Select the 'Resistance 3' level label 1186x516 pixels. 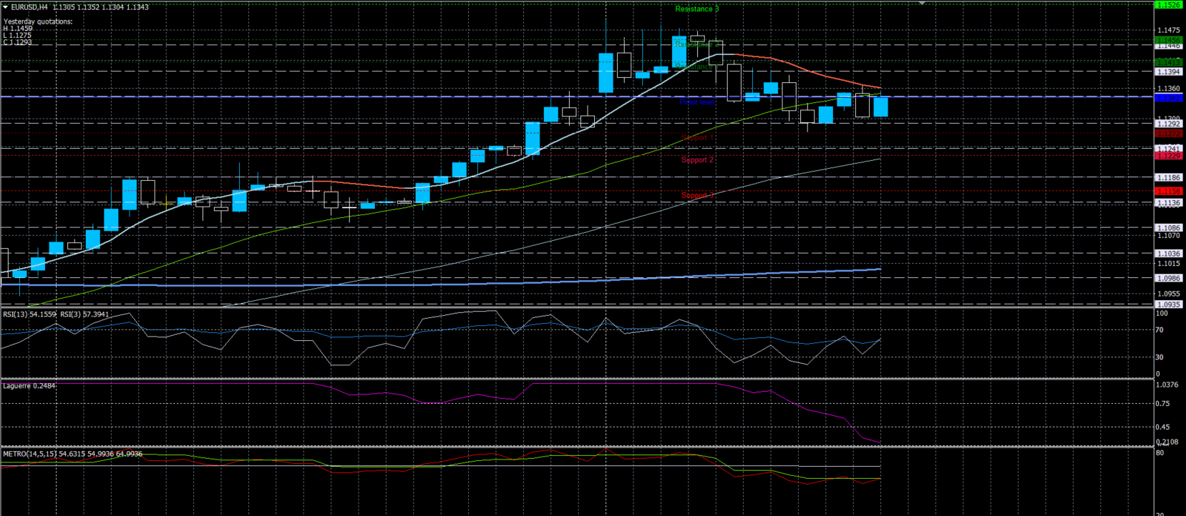point(697,9)
